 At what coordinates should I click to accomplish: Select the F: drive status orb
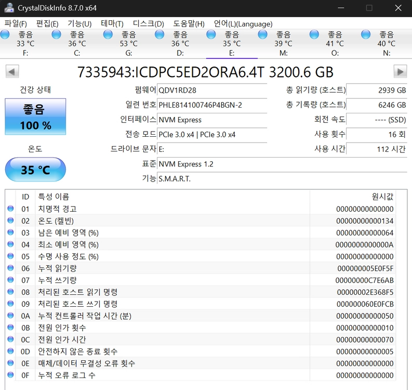coord(5,34)
